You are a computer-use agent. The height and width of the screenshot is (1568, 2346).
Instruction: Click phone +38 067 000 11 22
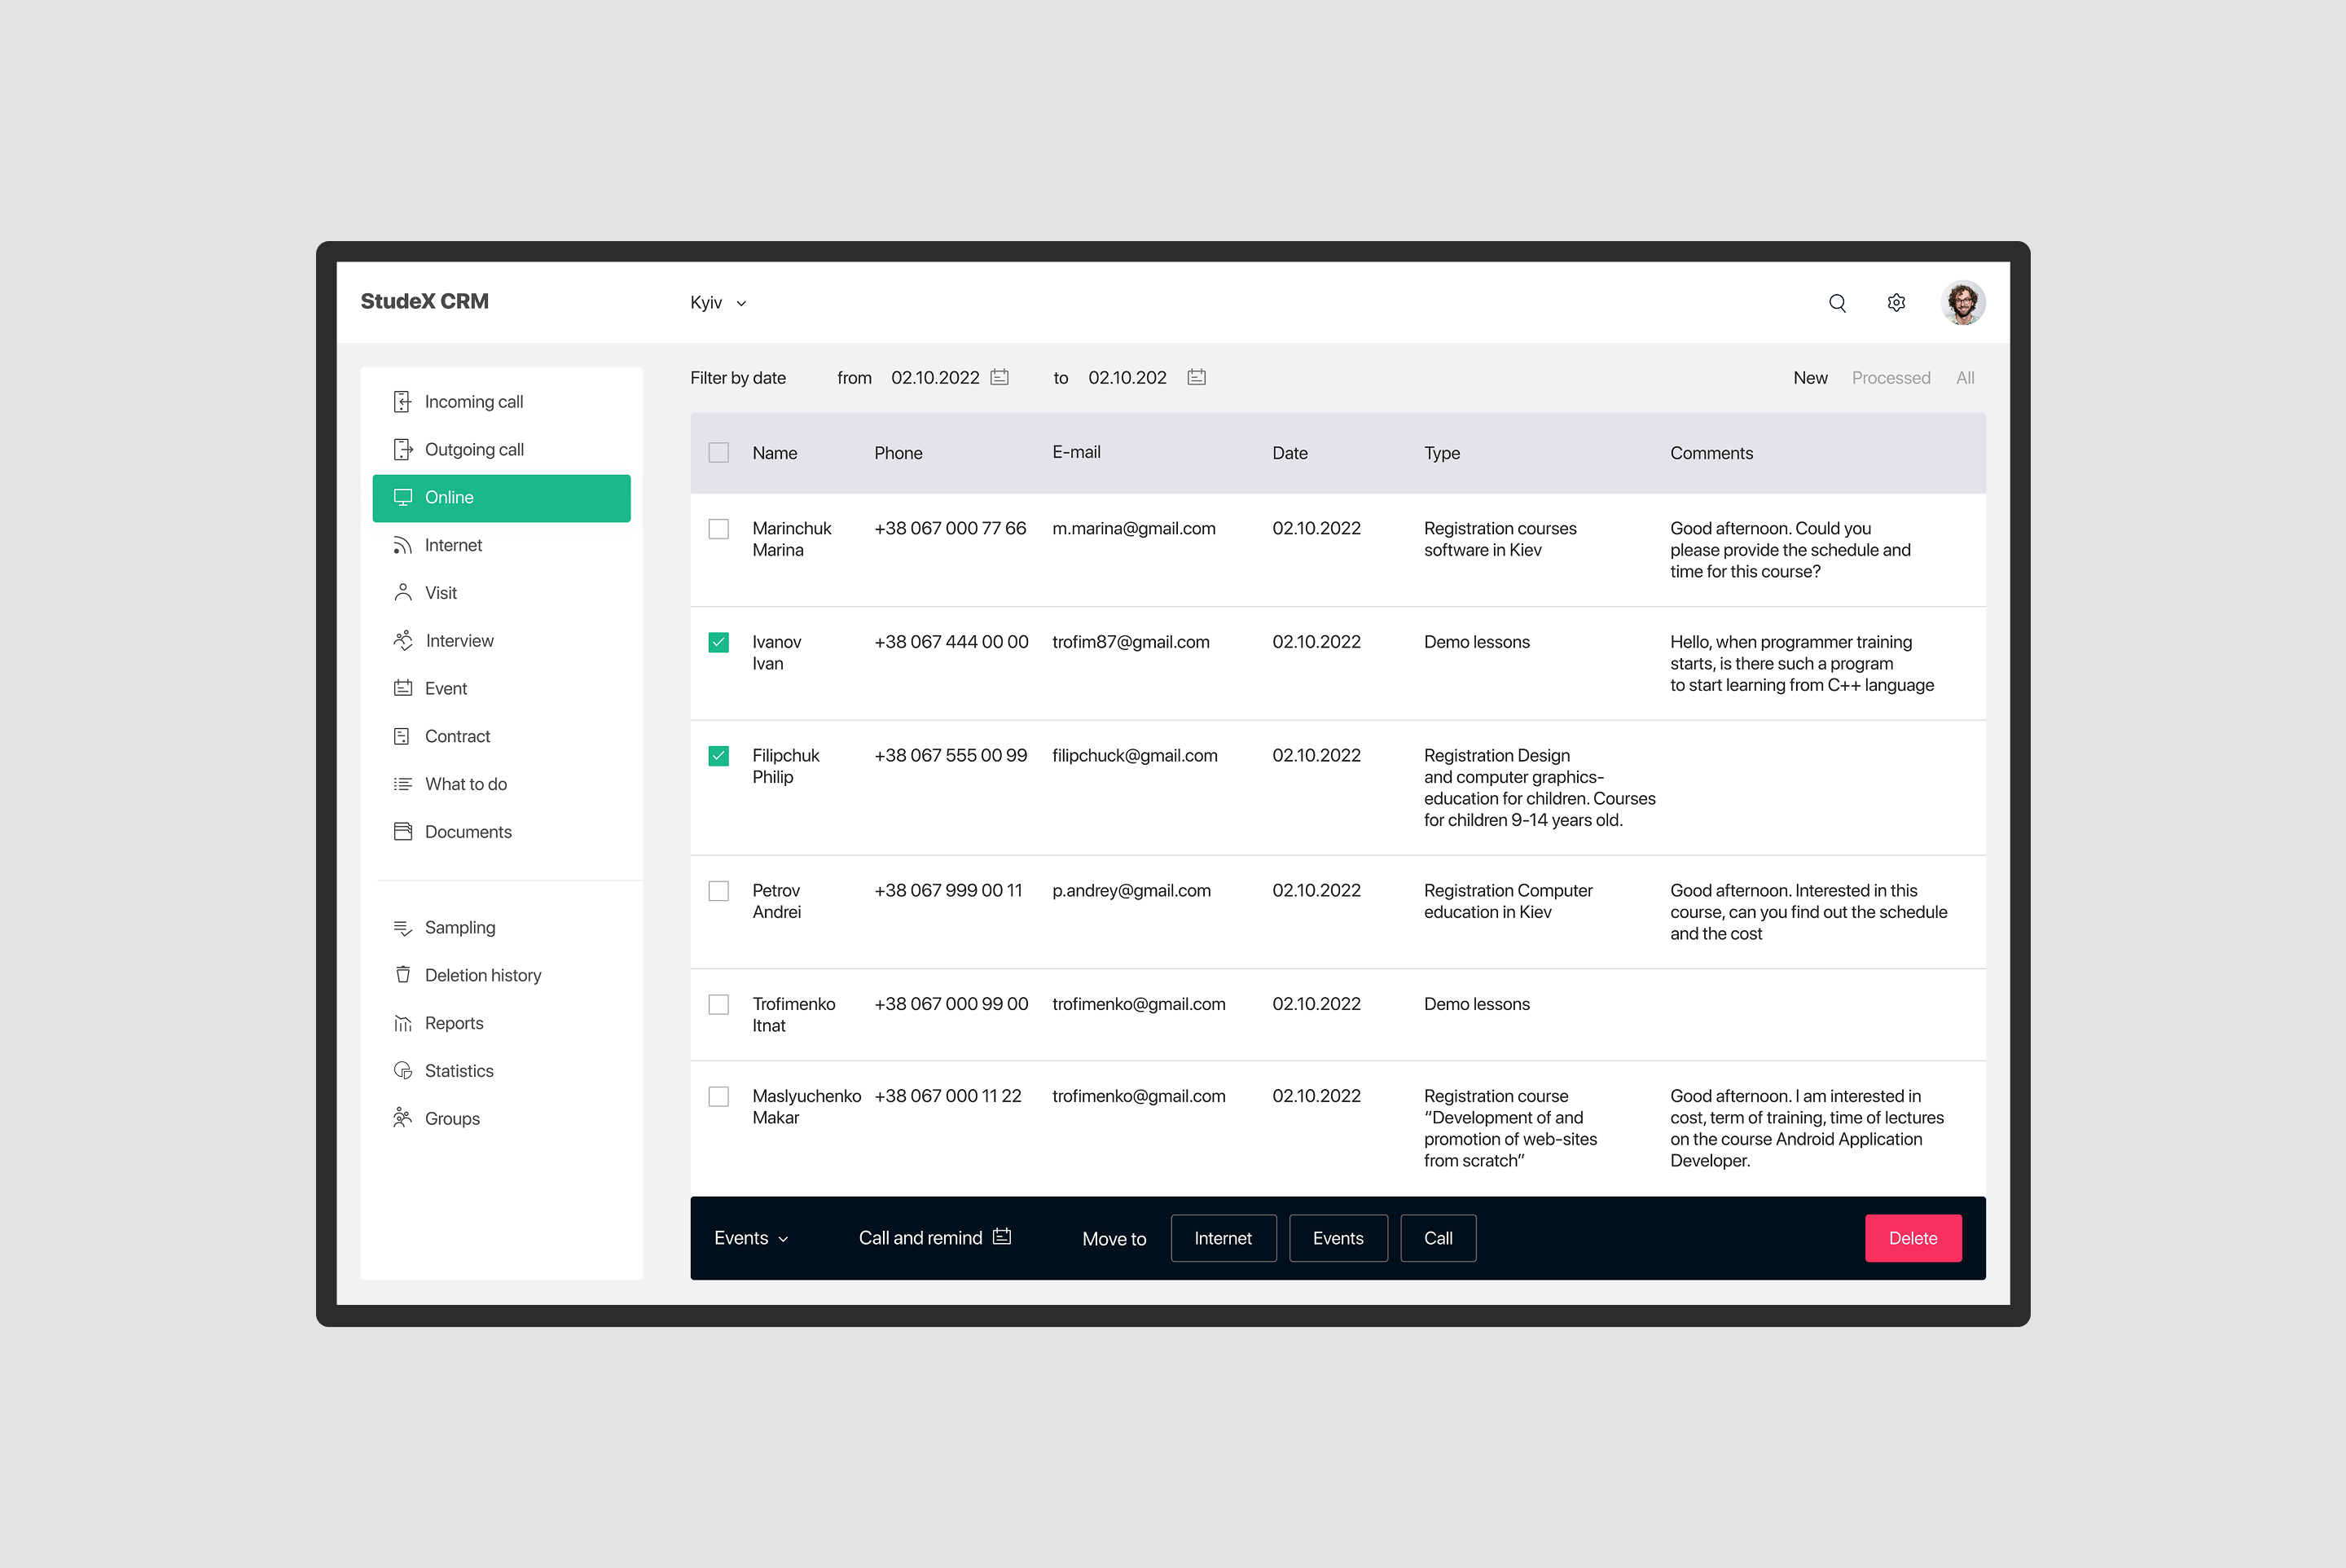[x=949, y=1097]
